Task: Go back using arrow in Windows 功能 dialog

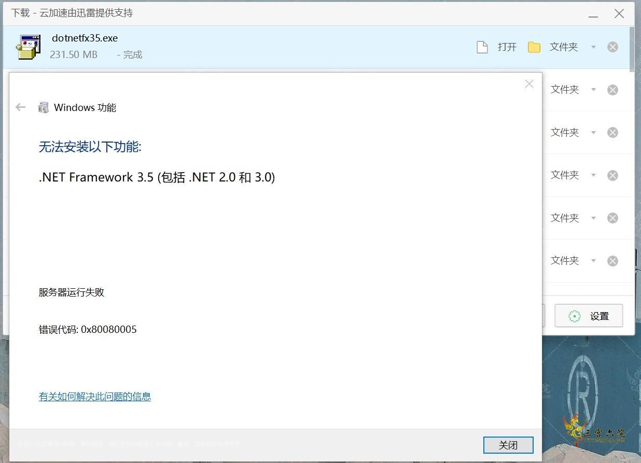Action: 21,107
